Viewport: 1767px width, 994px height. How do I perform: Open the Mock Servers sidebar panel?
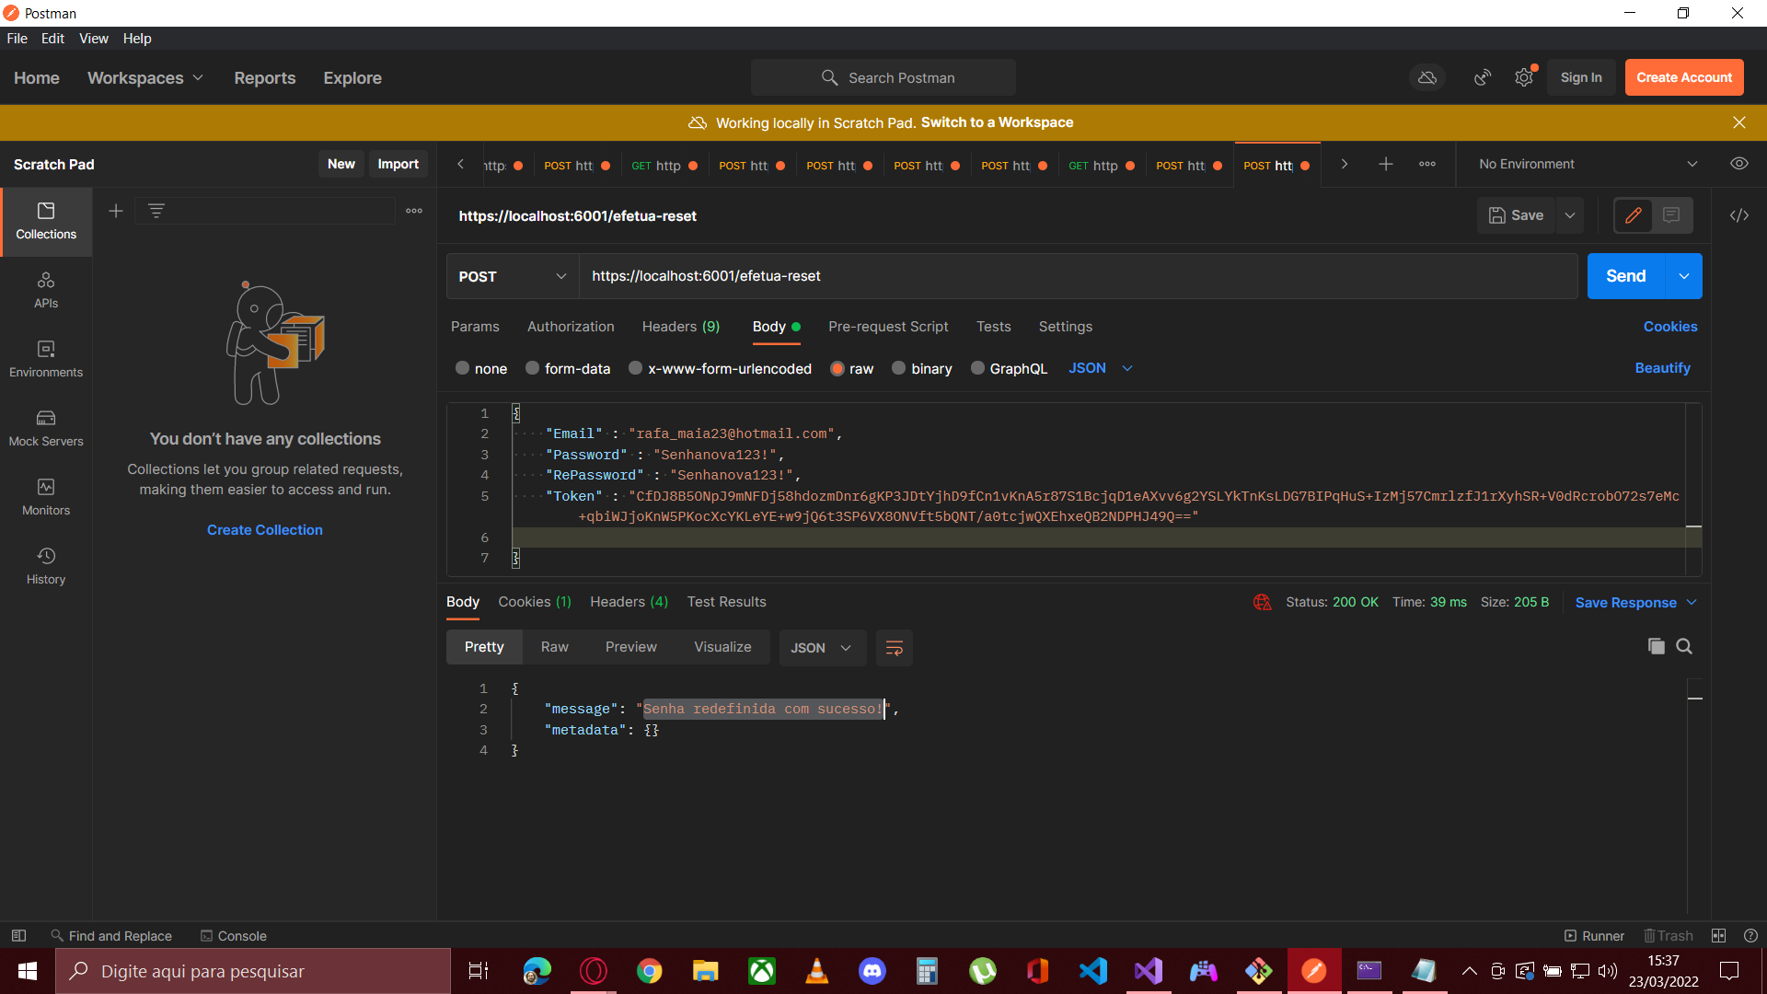coord(46,429)
